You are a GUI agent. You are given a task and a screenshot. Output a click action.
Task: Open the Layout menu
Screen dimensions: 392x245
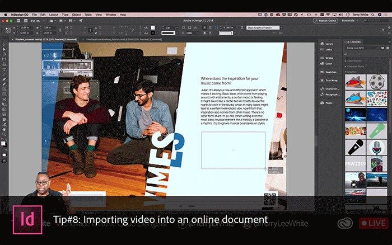click(53, 14)
